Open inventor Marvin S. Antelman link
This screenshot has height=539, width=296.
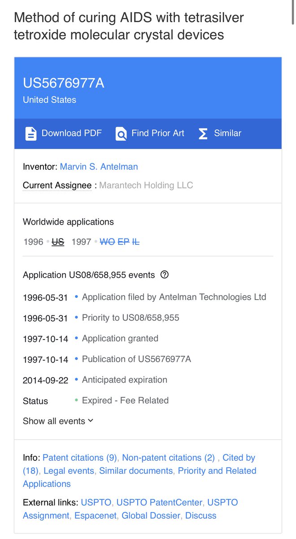99,167
